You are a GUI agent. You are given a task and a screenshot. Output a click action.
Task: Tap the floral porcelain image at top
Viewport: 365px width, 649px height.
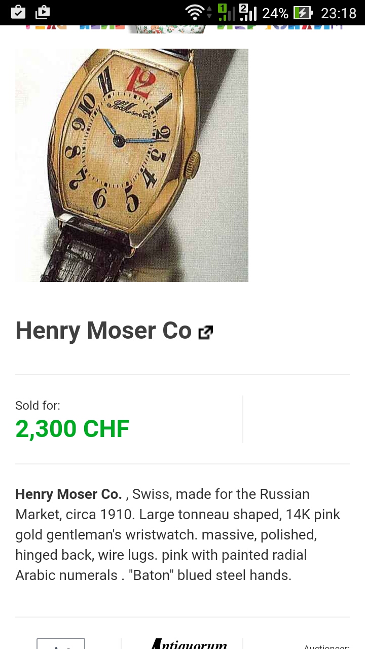point(166,29)
